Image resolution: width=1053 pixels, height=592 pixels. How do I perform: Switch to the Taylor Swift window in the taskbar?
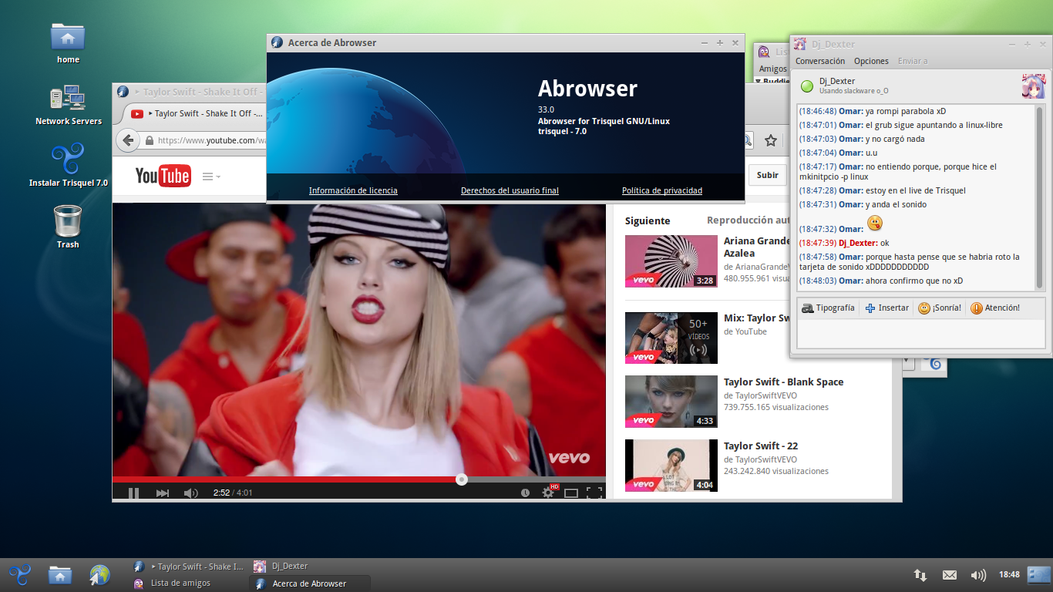(190, 566)
